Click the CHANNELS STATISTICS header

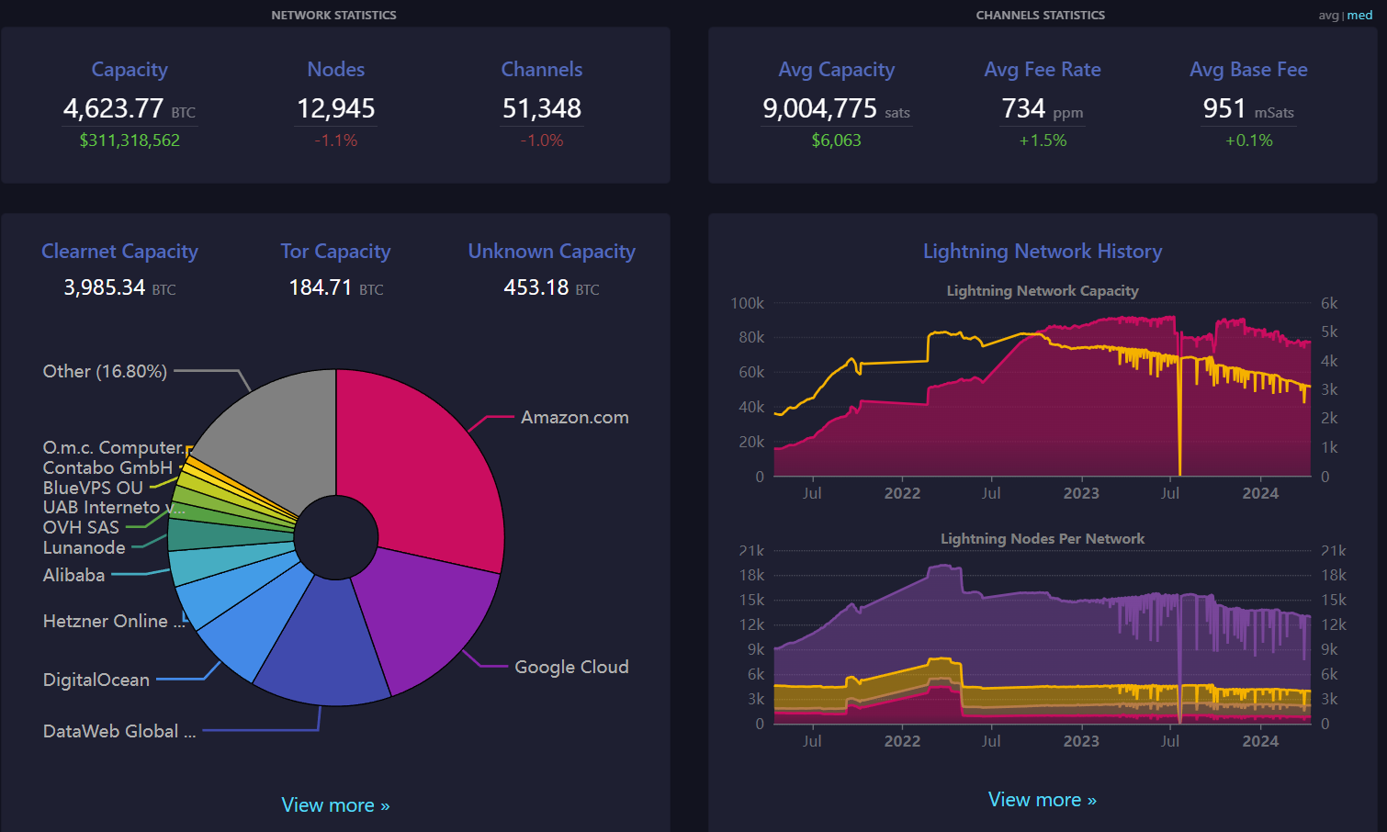[x=1041, y=16]
